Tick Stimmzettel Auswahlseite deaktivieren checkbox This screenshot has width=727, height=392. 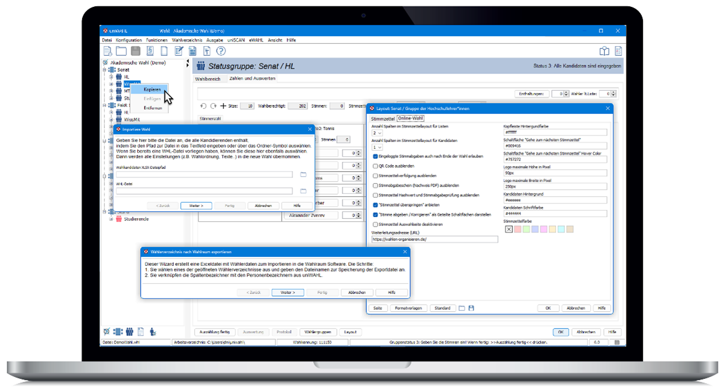[375, 224]
